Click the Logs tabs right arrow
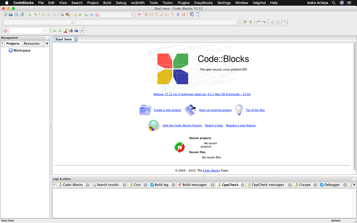 pos(354,185)
